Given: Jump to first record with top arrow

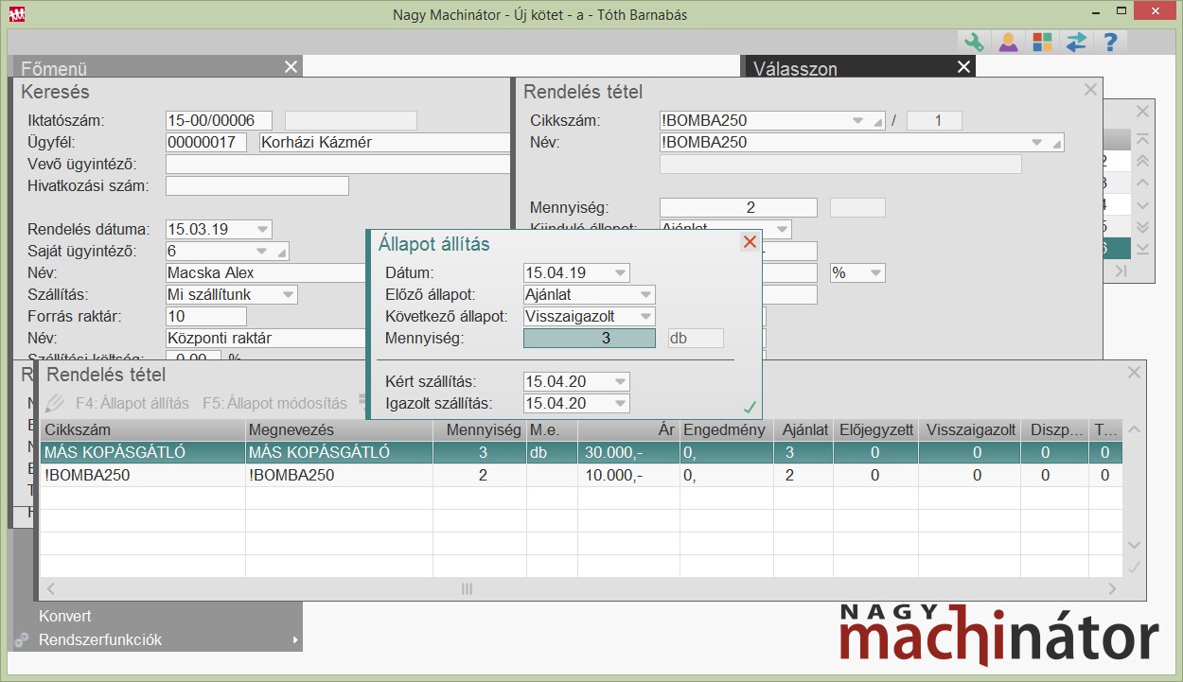Looking at the screenshot, I should (1142, 139).
